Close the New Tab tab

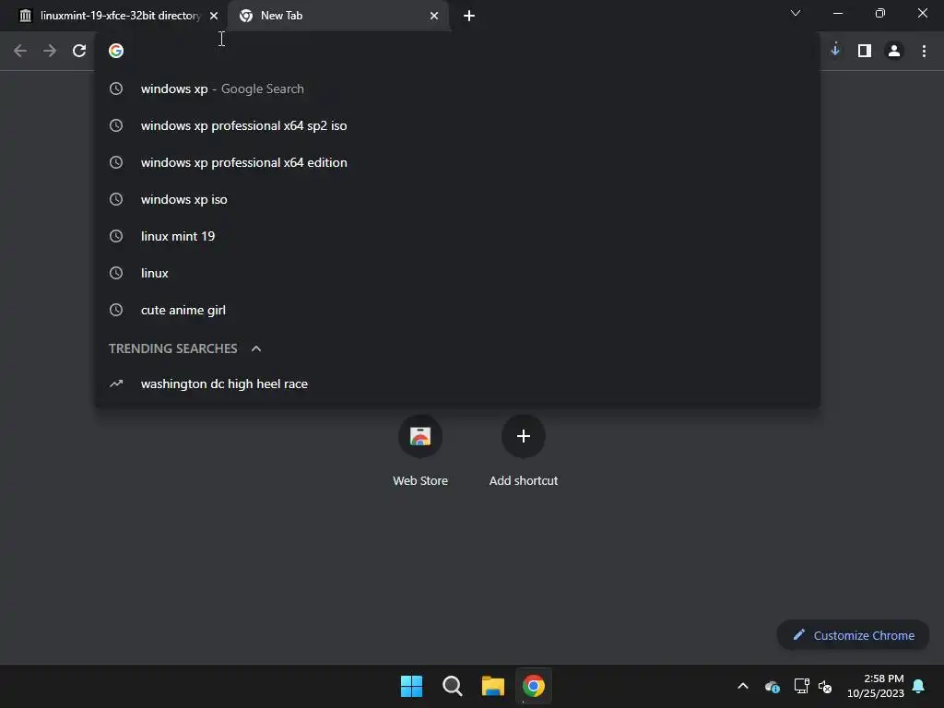434,16
